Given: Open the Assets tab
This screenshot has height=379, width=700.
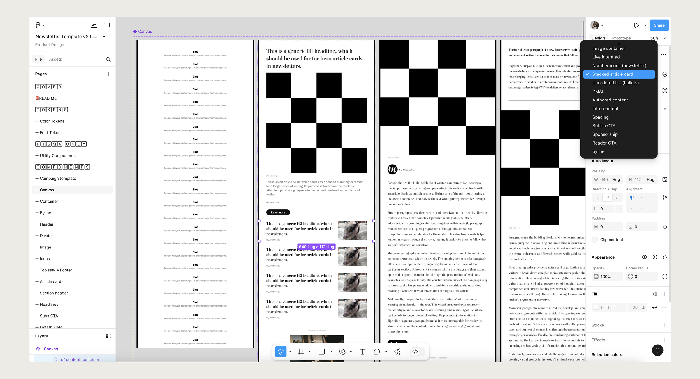Looking at the screenshot, I should tap(55, 59).
